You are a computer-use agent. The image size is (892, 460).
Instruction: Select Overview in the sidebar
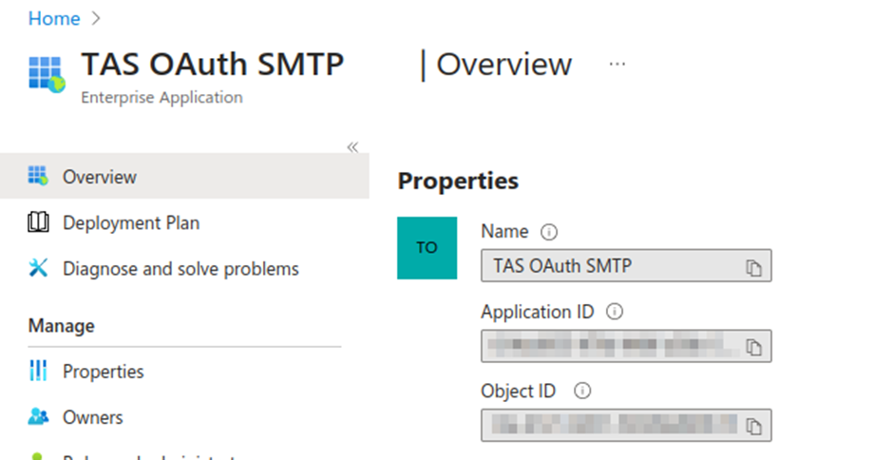100,177
